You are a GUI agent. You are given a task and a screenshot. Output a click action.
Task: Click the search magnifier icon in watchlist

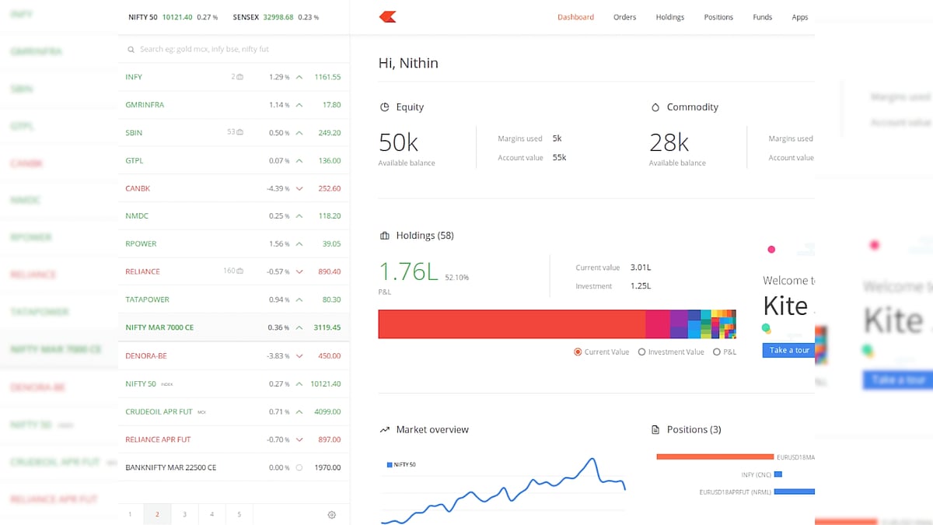pyautogui.click(x=131, y=49)
